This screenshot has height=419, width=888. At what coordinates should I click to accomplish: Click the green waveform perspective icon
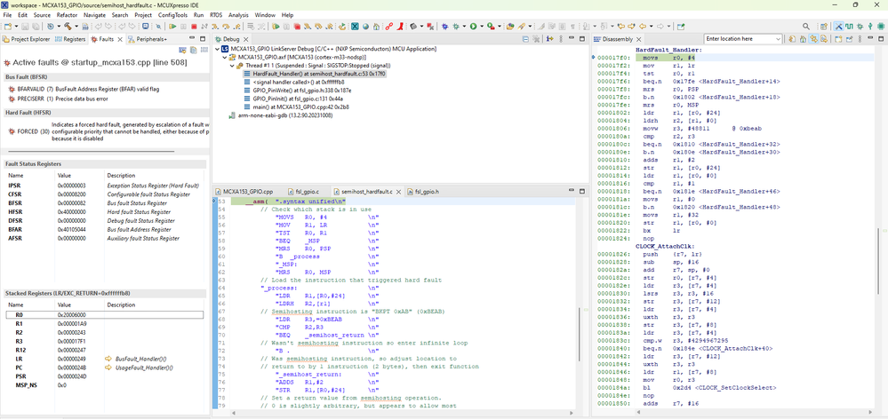coord(849,26)
